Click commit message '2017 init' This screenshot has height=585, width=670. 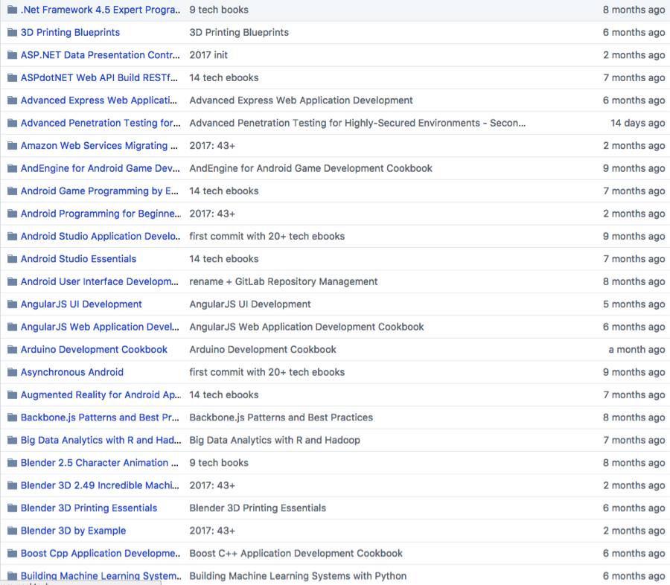coord(208,55)
